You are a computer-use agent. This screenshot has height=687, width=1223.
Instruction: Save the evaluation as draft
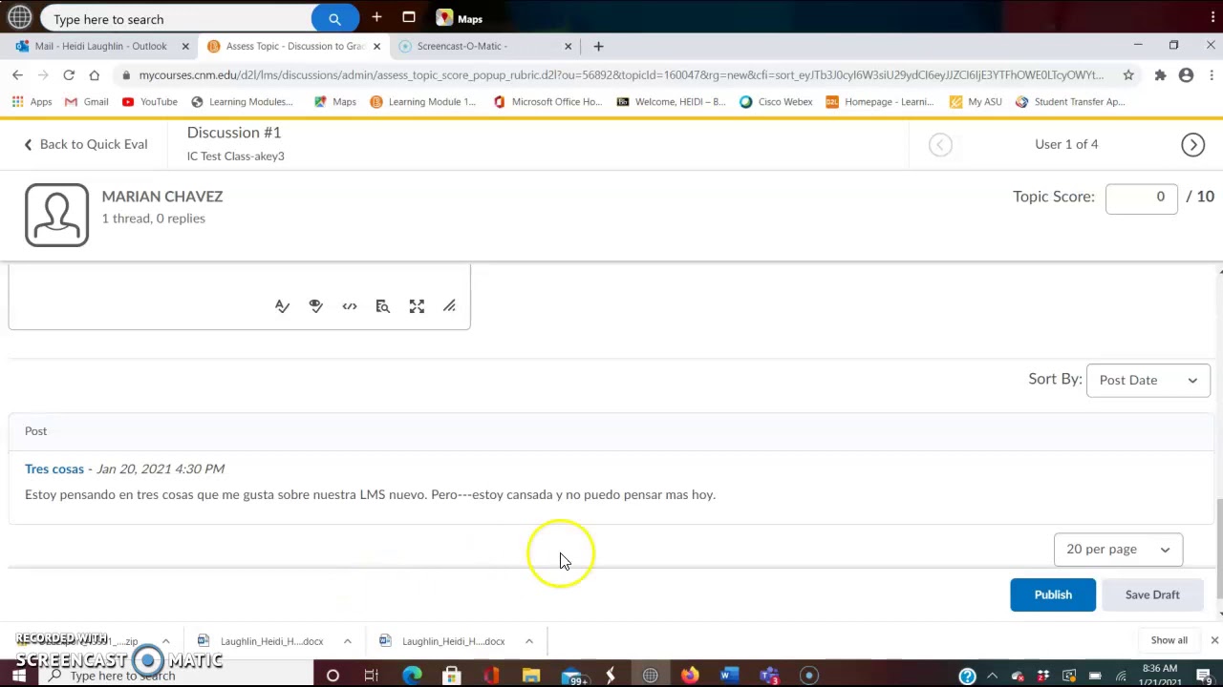(1152, 594)
